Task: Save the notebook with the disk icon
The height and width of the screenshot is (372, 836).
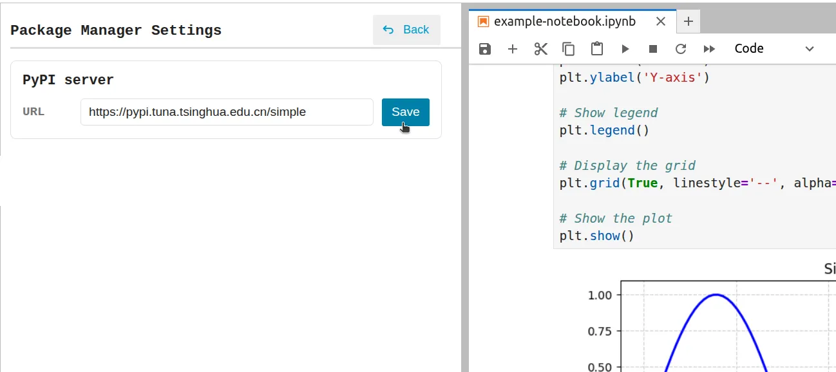Action: tap(484, 48)
